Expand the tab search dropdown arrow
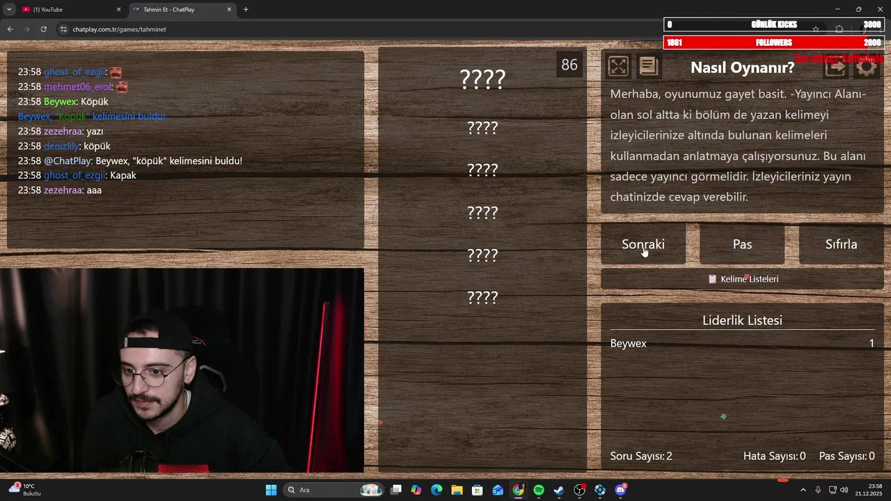The width and height of the screenshot is (891, 501). click(x=8, y=10)
